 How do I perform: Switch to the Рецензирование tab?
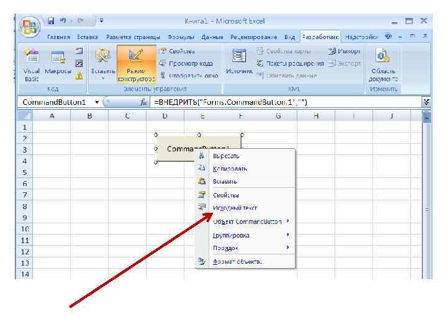click(254, 37)
